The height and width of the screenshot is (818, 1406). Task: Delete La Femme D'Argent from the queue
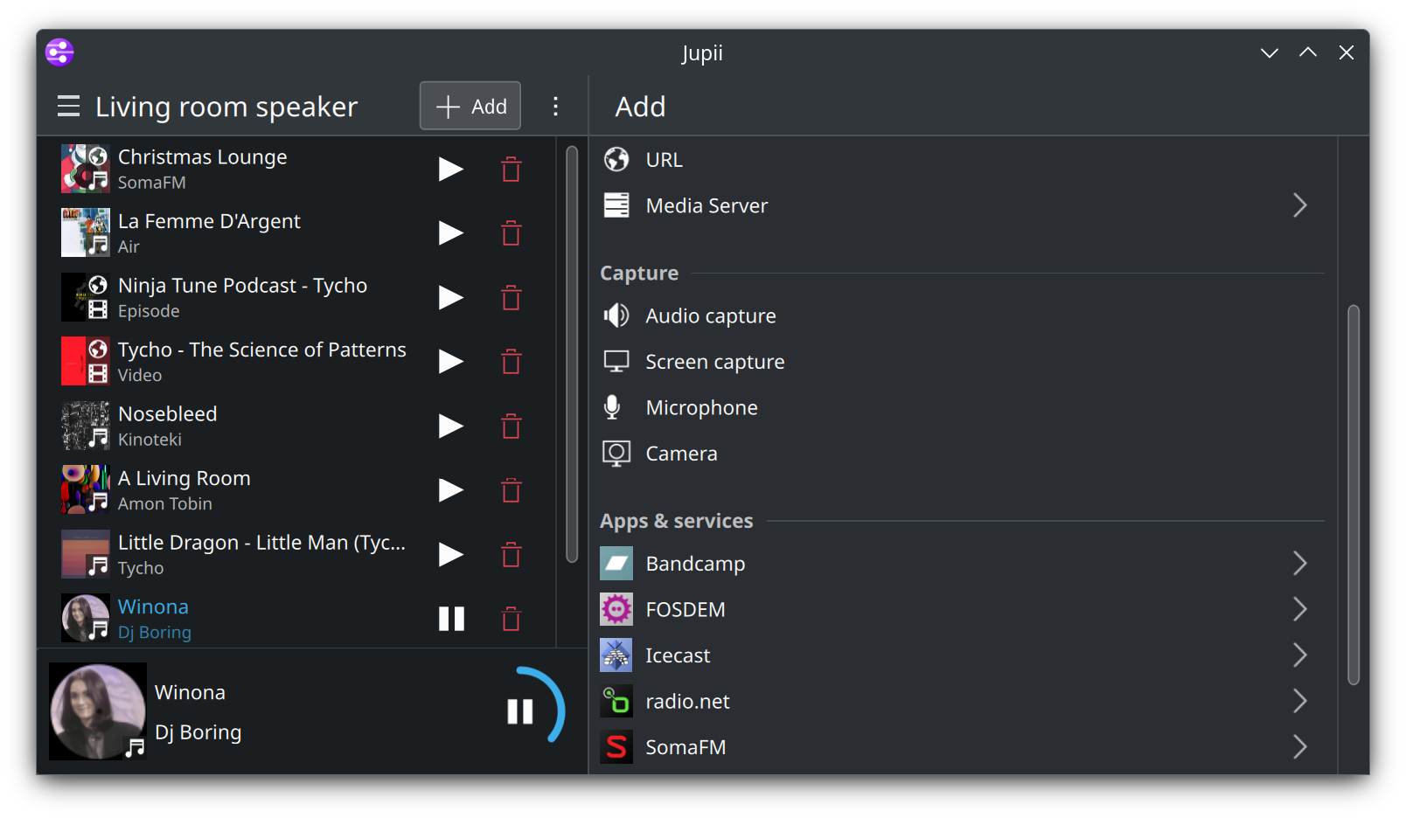[512, 233]
